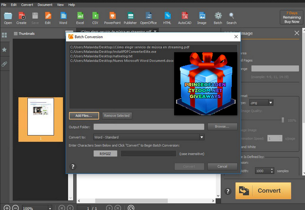
Task: Go to the next page icon
Action: [x=109, y=208]
